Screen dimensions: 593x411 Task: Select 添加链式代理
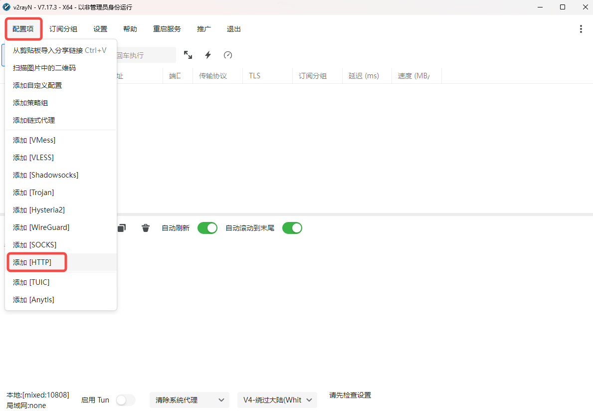60,120
